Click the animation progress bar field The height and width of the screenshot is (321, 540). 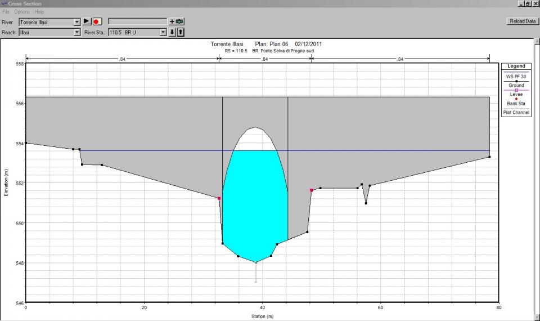(x=137, y=21)
